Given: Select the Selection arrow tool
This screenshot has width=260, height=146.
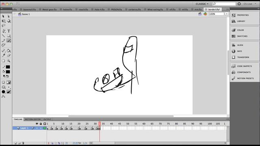Looking at the screenshot, I should coord(3,16).
